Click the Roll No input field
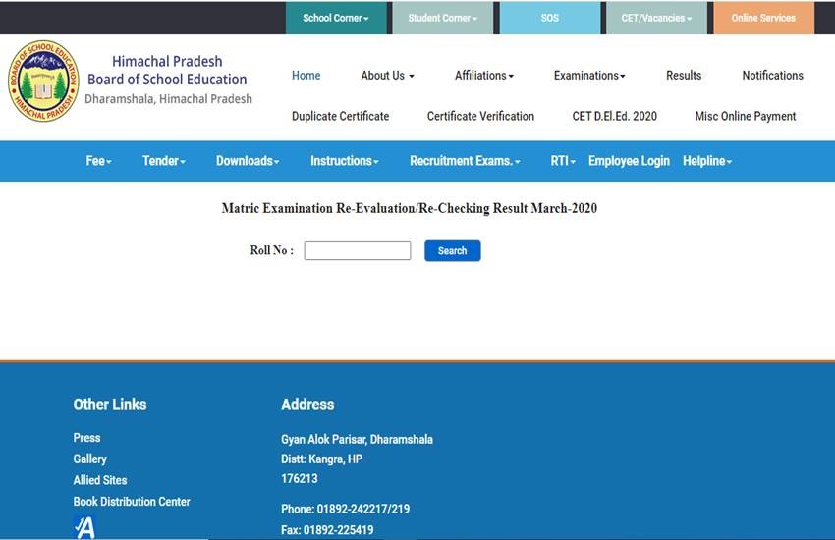This screenshot has width=835, height=540. [358, 250]
